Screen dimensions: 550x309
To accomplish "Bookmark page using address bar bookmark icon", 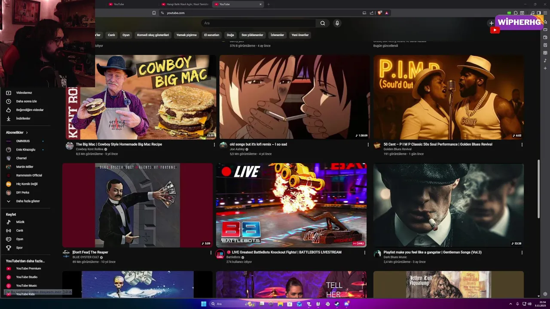I will (154, 13).
